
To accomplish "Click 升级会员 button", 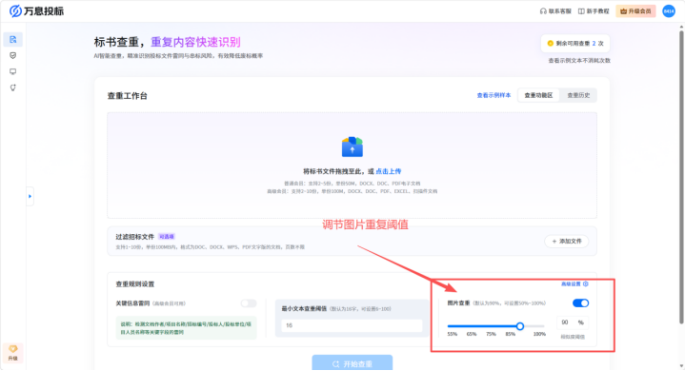I will coord(635,11).
